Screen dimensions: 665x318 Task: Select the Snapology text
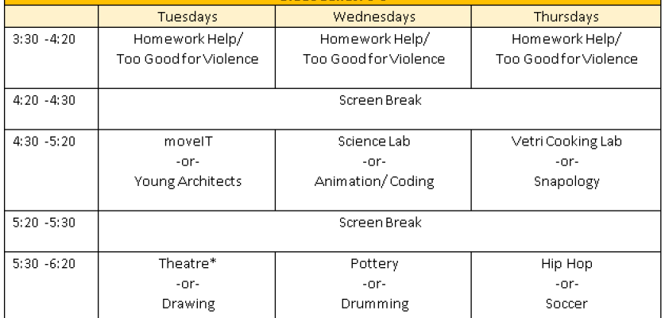pyautogui.click(x=566, y=182)
